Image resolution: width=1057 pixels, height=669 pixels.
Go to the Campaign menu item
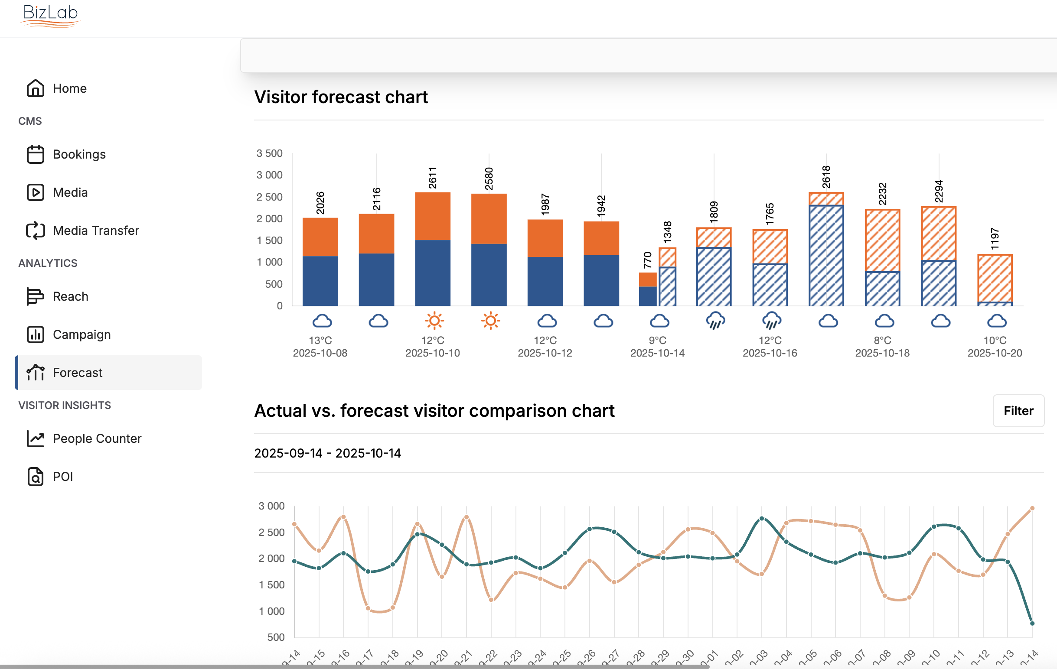coord(82,335)
